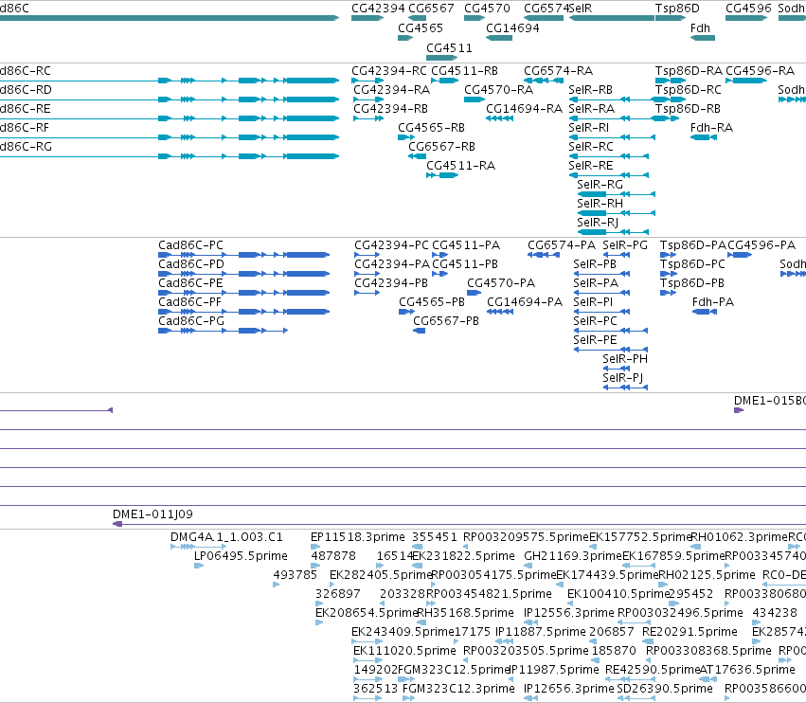Click the CG4570 gene name
Screen dimensions: 806x703
[487, 9]
